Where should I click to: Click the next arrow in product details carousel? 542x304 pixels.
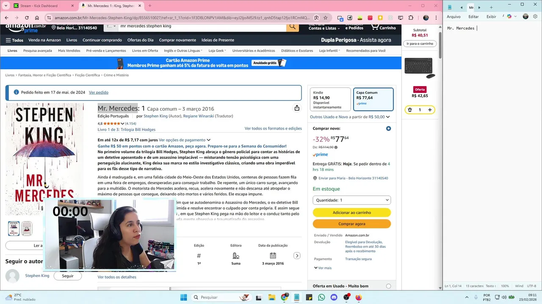click(x=297, y=255)
